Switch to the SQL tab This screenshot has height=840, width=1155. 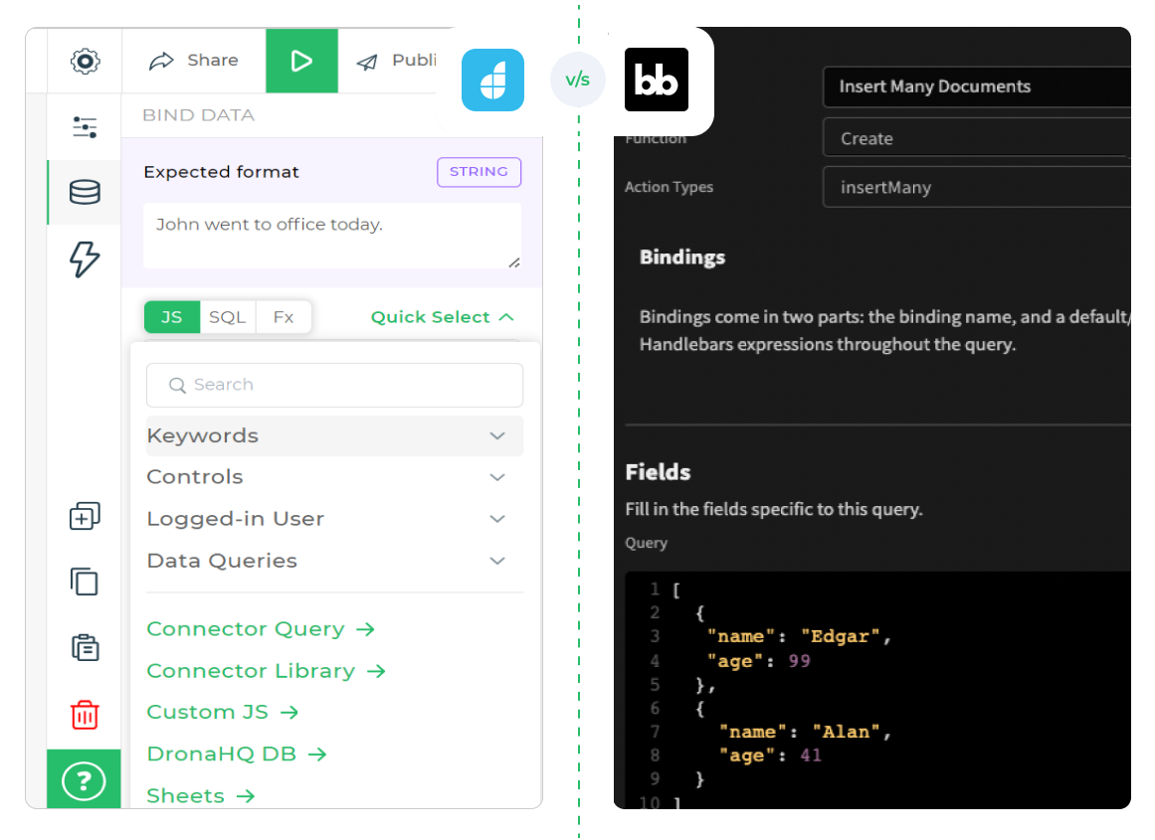click(227, 316)
